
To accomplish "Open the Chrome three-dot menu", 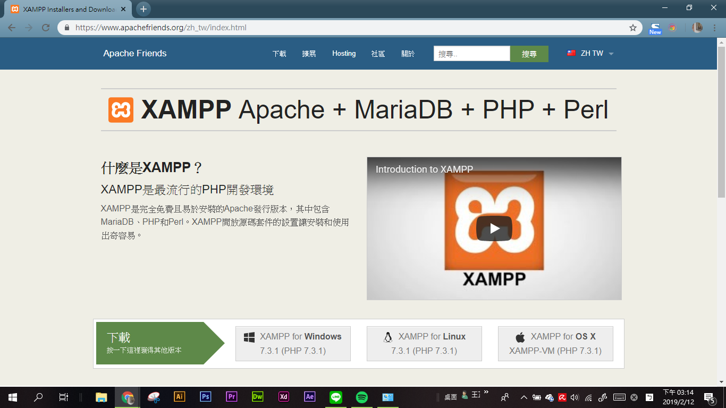I will pyautogui.click(x=714, y=28).
